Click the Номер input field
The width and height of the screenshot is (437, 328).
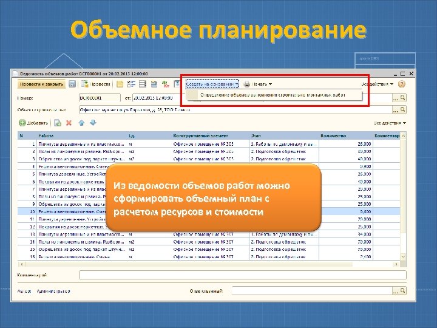coord(100,98)
